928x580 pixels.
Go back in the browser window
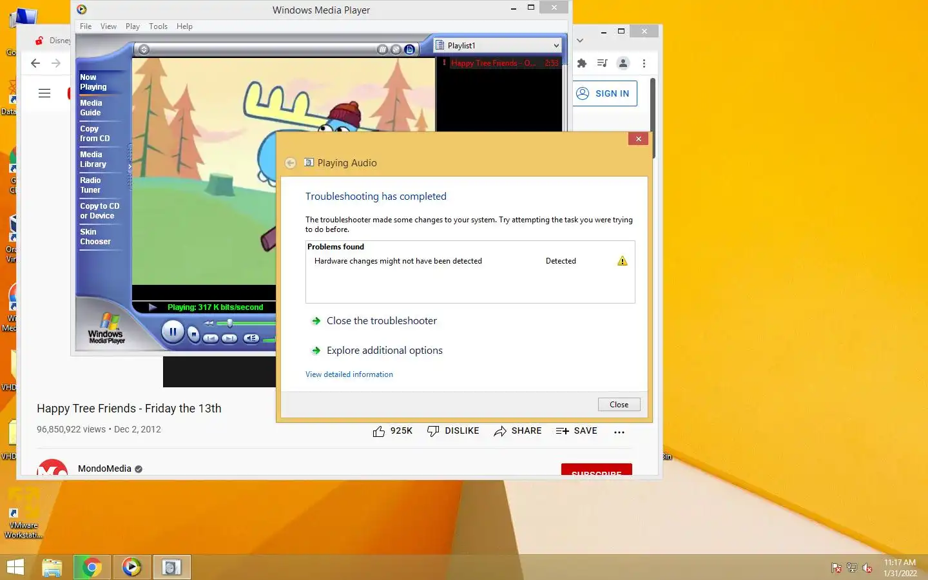[x=35, y=63]
